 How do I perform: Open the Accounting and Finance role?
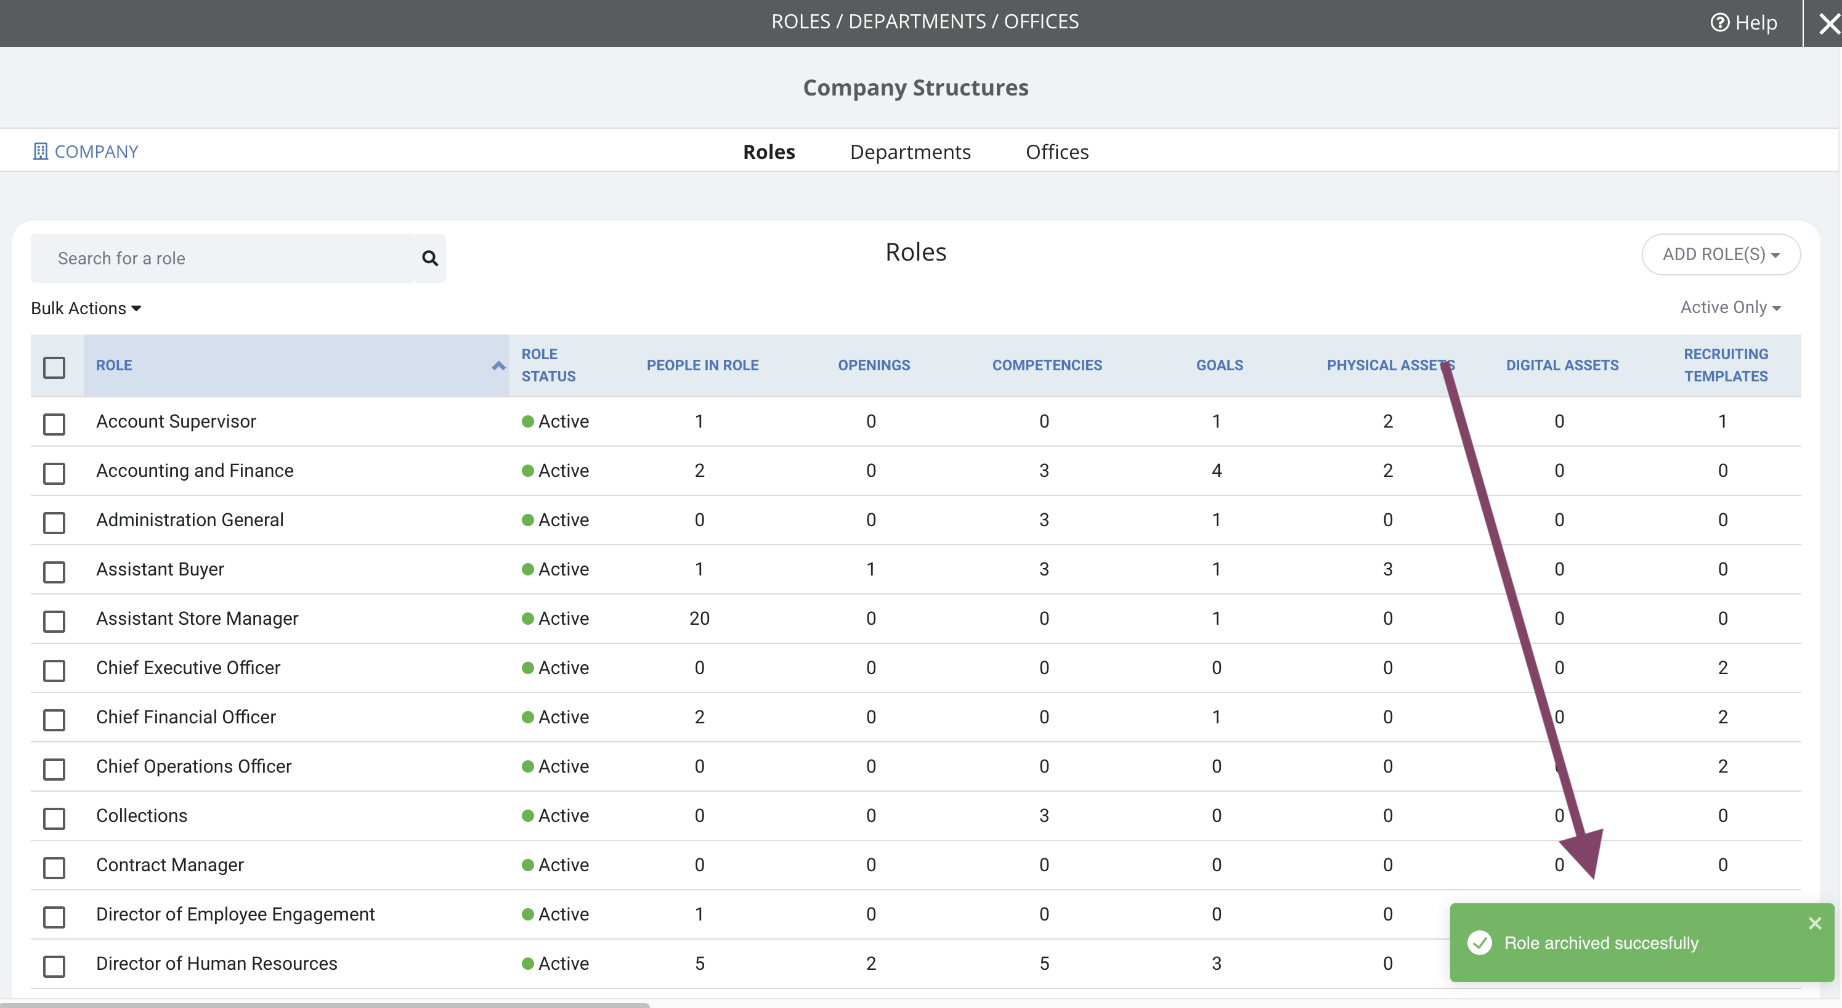click(x=195, y=471)
